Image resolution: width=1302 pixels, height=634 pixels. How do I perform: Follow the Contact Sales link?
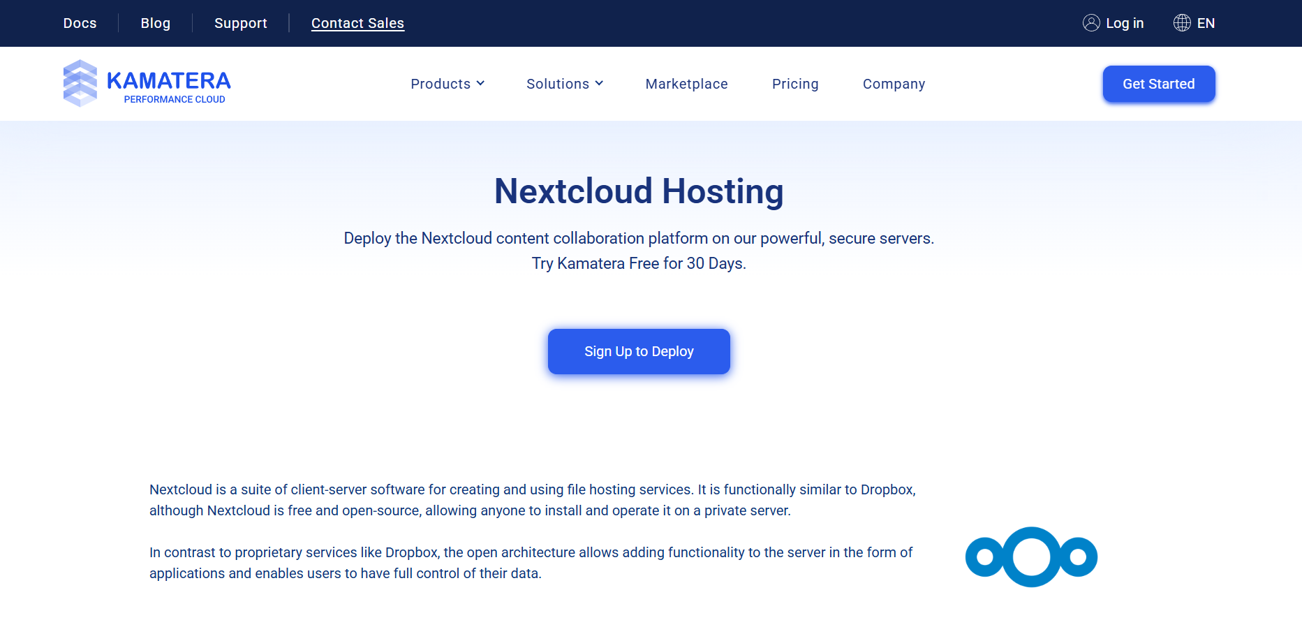click(357, 23)
